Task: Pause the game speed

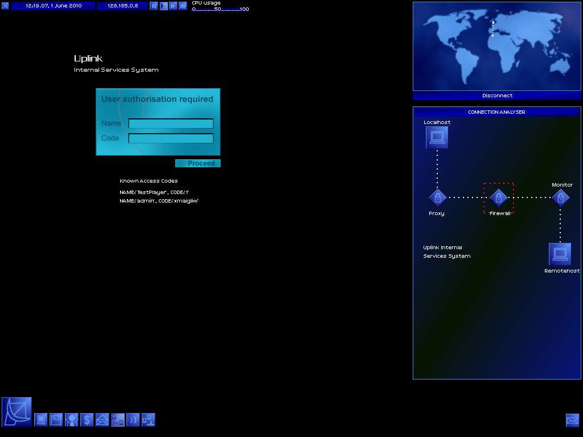Action: pos(154,6)
